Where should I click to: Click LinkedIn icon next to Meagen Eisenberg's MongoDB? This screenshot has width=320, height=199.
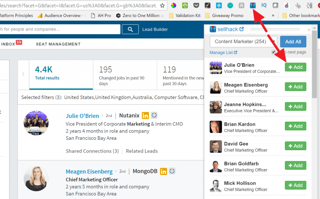point(163,171)
